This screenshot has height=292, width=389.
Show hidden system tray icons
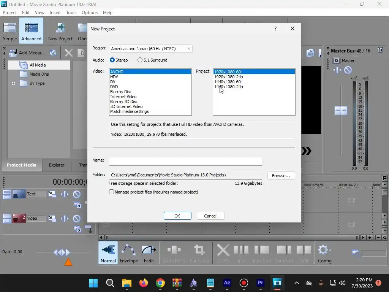click(x=296, y=283)
